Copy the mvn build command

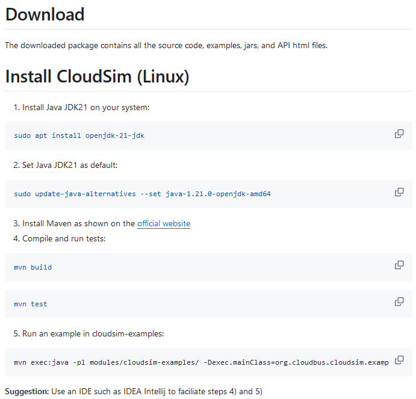399,265
